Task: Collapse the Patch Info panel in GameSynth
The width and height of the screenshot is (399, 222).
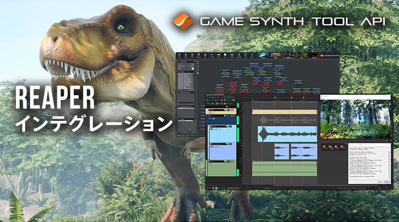Action: click(x=179, y=62)
